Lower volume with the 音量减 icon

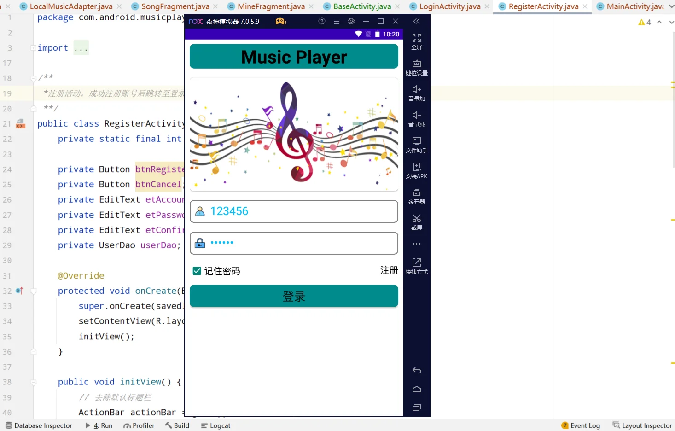(417, 119)
